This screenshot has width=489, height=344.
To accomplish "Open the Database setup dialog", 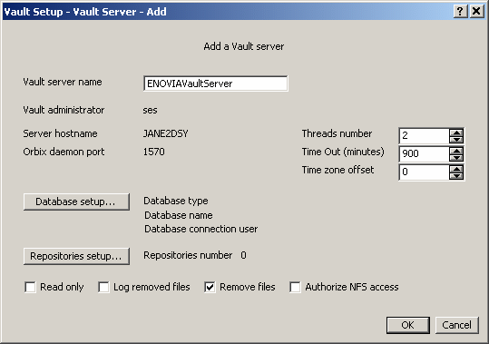I will (76, 201).
